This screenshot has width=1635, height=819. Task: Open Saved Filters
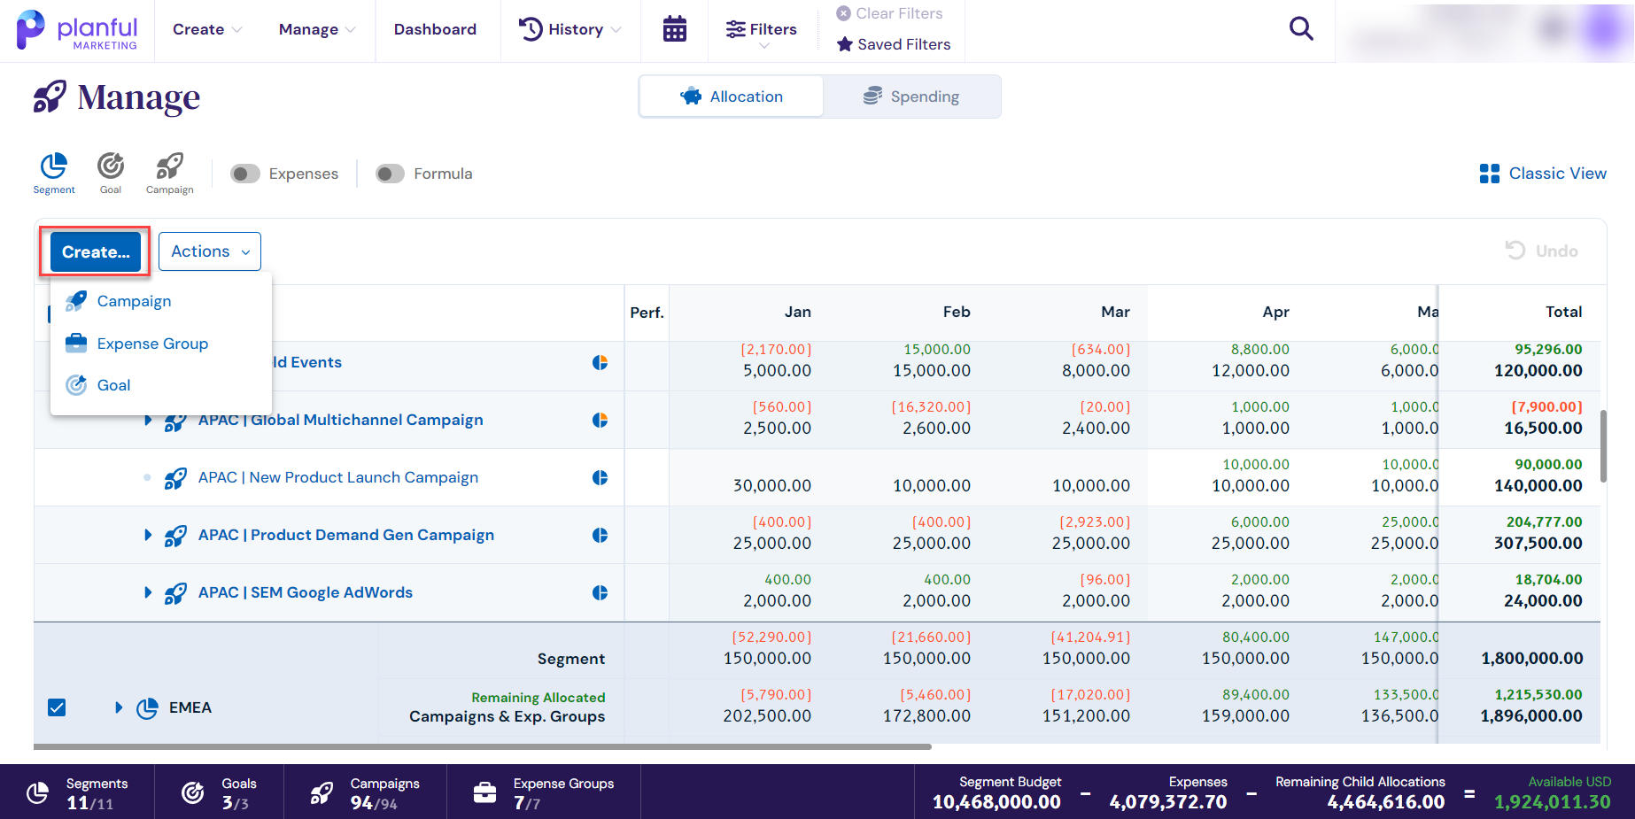(894, 44)
